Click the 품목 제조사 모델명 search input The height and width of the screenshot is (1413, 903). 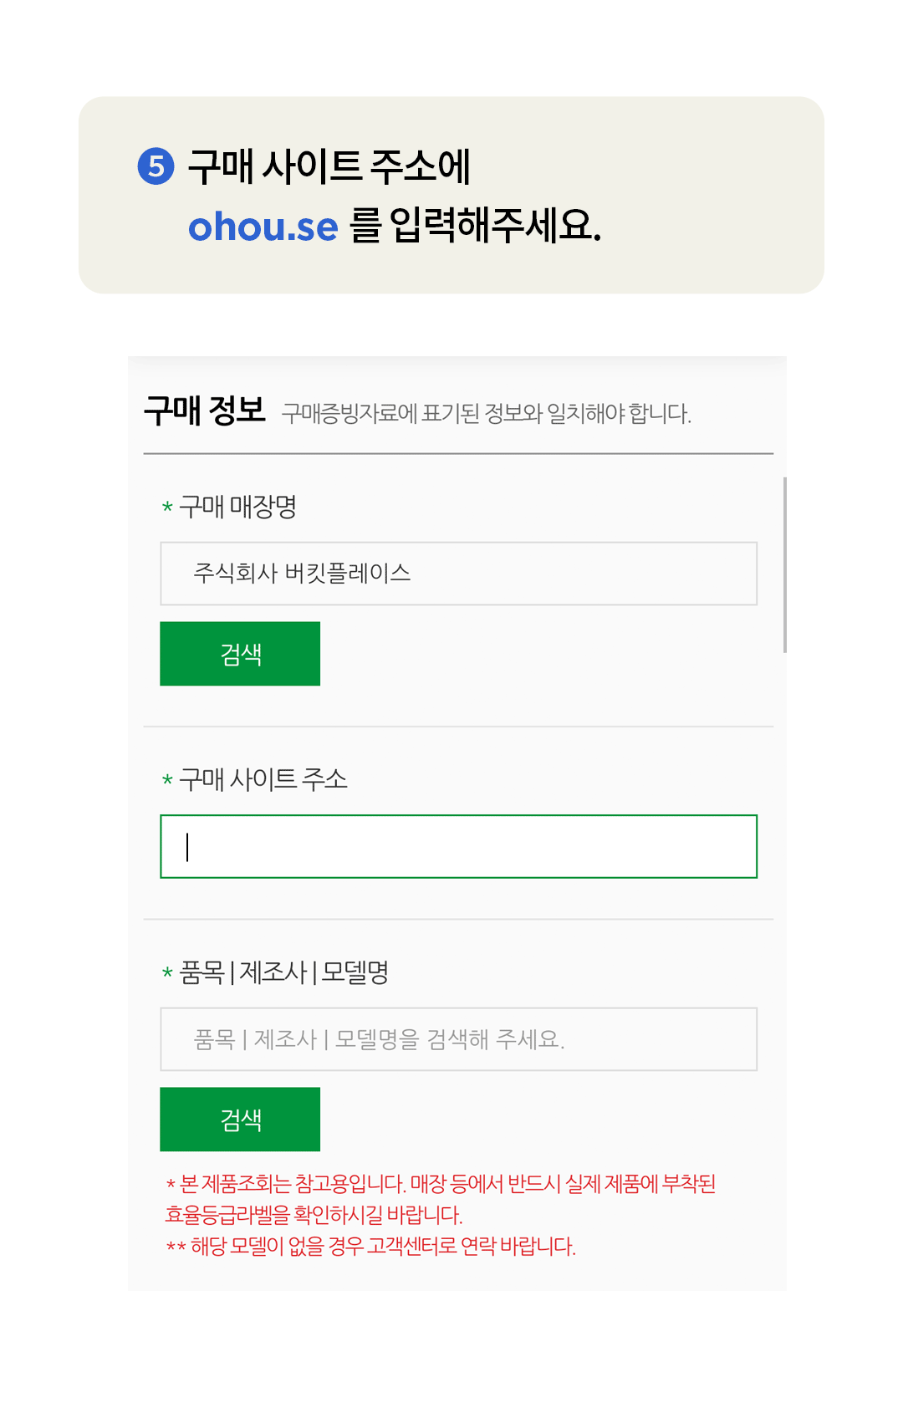(x=458, y=1039)
